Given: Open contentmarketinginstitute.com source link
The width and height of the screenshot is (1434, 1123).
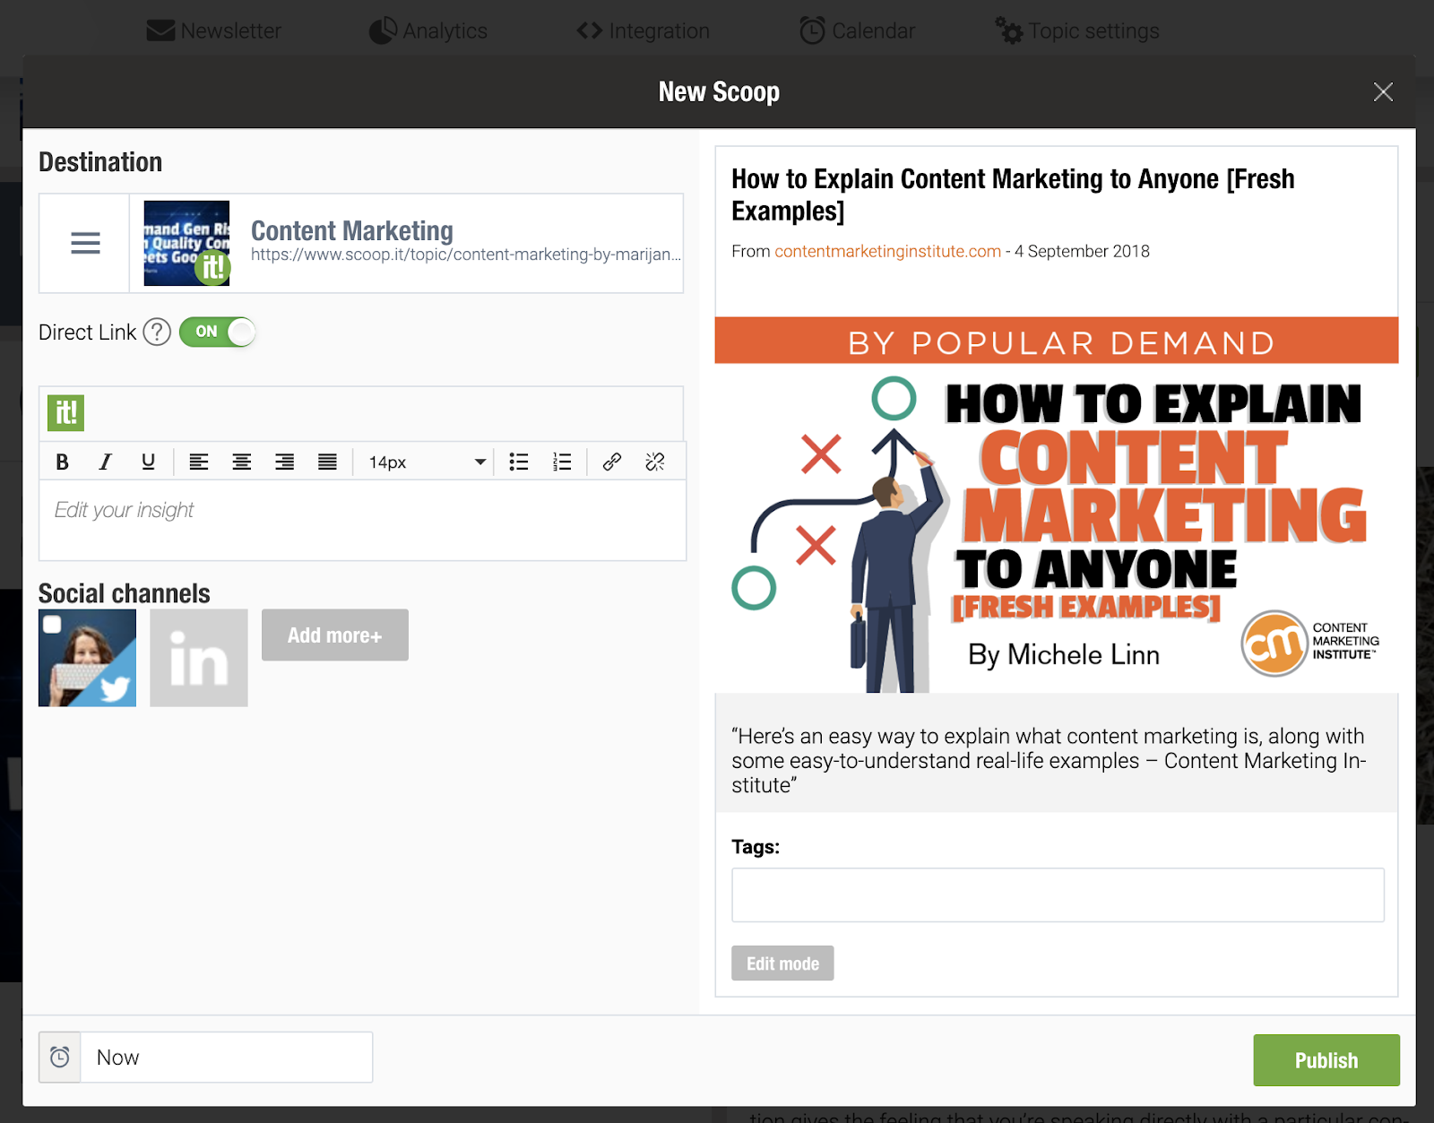Looking at the screenshot, I should (x=887, y=252).
